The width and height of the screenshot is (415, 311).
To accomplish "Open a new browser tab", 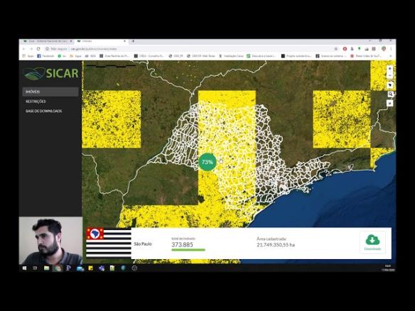I will tap(133, 41).
